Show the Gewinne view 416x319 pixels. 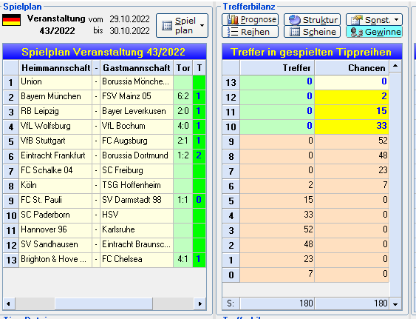point(374,32)
